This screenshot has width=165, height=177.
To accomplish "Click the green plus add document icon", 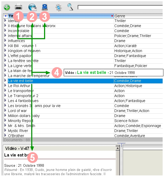I will (7, 7).
